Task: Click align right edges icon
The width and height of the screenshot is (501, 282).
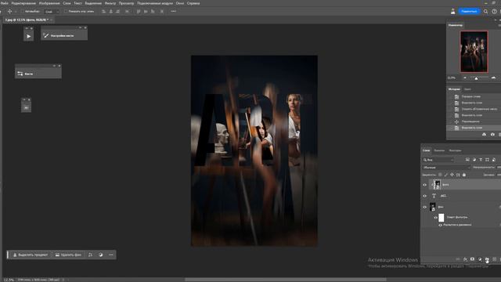Action: coord(118,11)
